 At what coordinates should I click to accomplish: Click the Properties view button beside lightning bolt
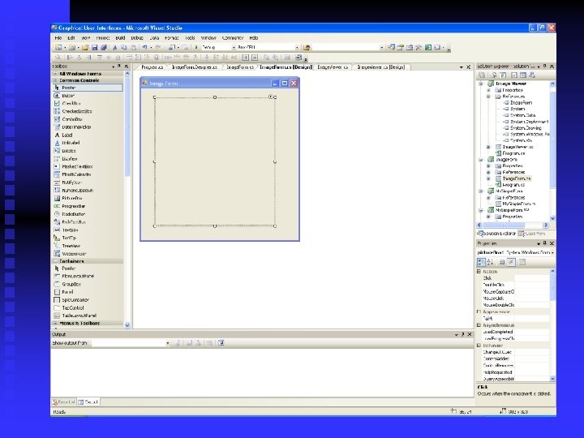[502, 263]
